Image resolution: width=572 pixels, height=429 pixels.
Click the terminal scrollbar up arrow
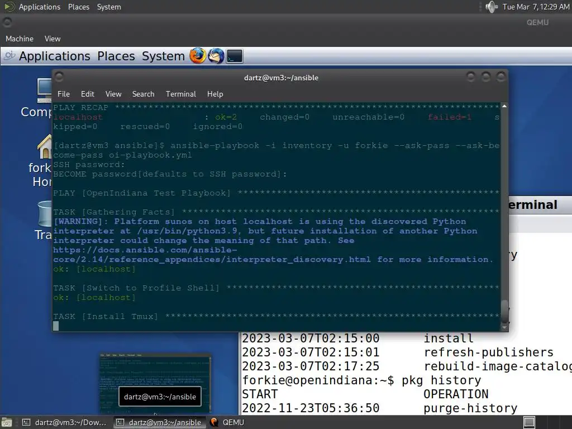pyautogui.click(x=504, y=106)
